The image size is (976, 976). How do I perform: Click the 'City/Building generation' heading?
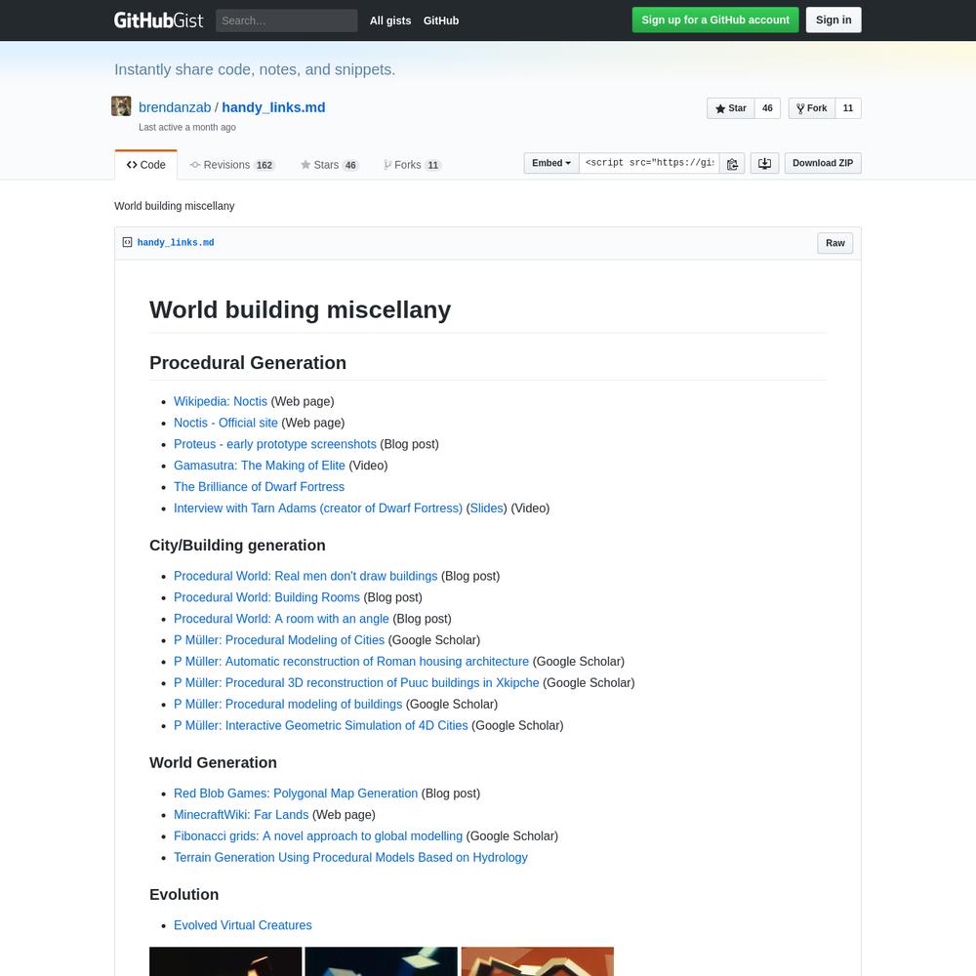(237, 546)
